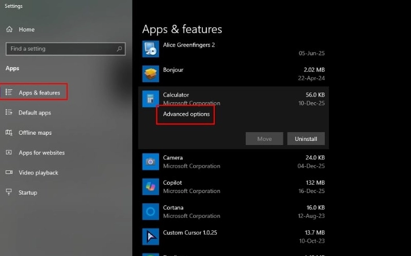Click Microsoft Corporation under Cortana
The width and height of the screenshot is (411, 256).
coord(192,216)
